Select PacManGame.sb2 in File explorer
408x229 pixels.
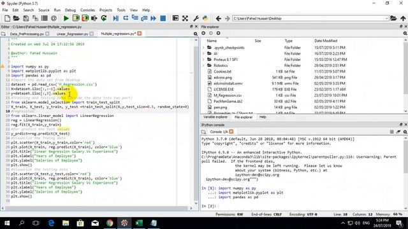click(228, 101)
